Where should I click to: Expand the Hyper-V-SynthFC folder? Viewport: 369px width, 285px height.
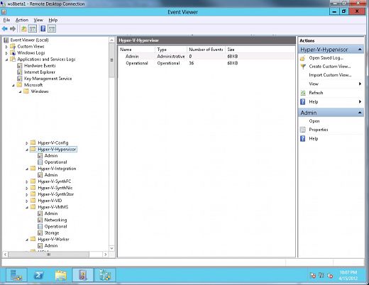pyautogui.click(x=27, y=181)
